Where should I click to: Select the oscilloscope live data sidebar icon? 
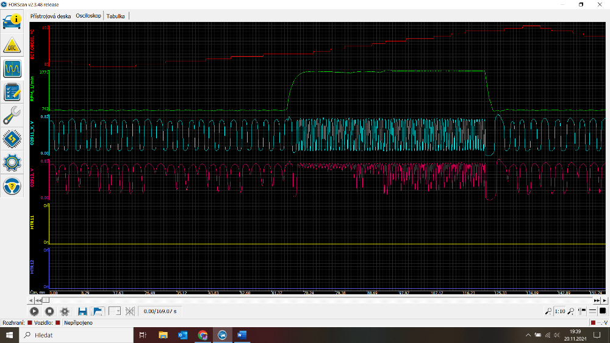[13, 68]
